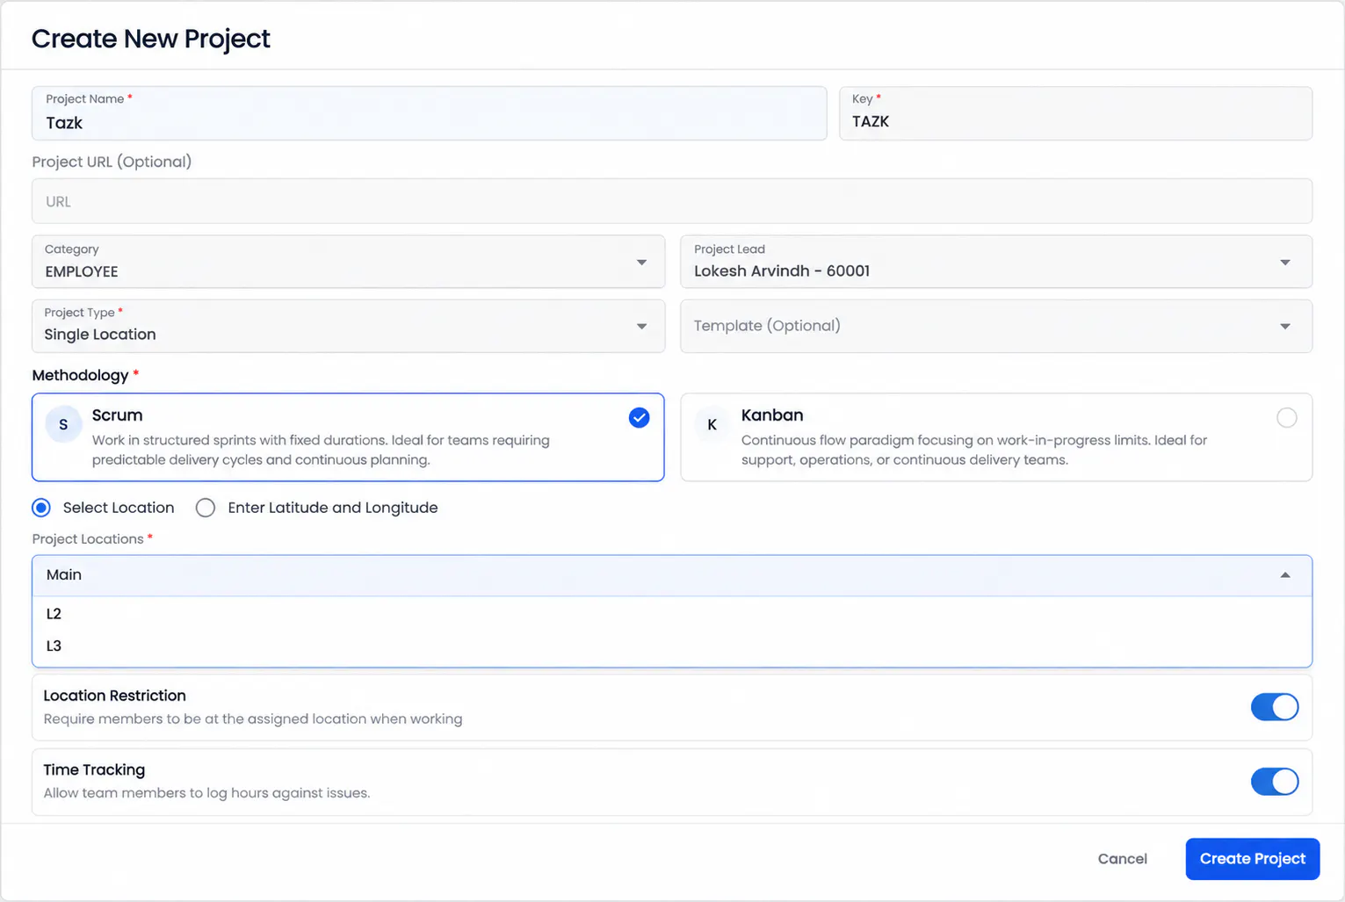
Task: Click the Kanban description about continuous flow
Action: pyautogui.click(x=974, y=450)
